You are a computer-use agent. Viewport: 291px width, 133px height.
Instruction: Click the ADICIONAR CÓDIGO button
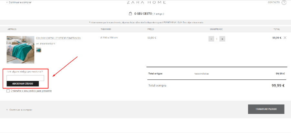coord(23,84)
